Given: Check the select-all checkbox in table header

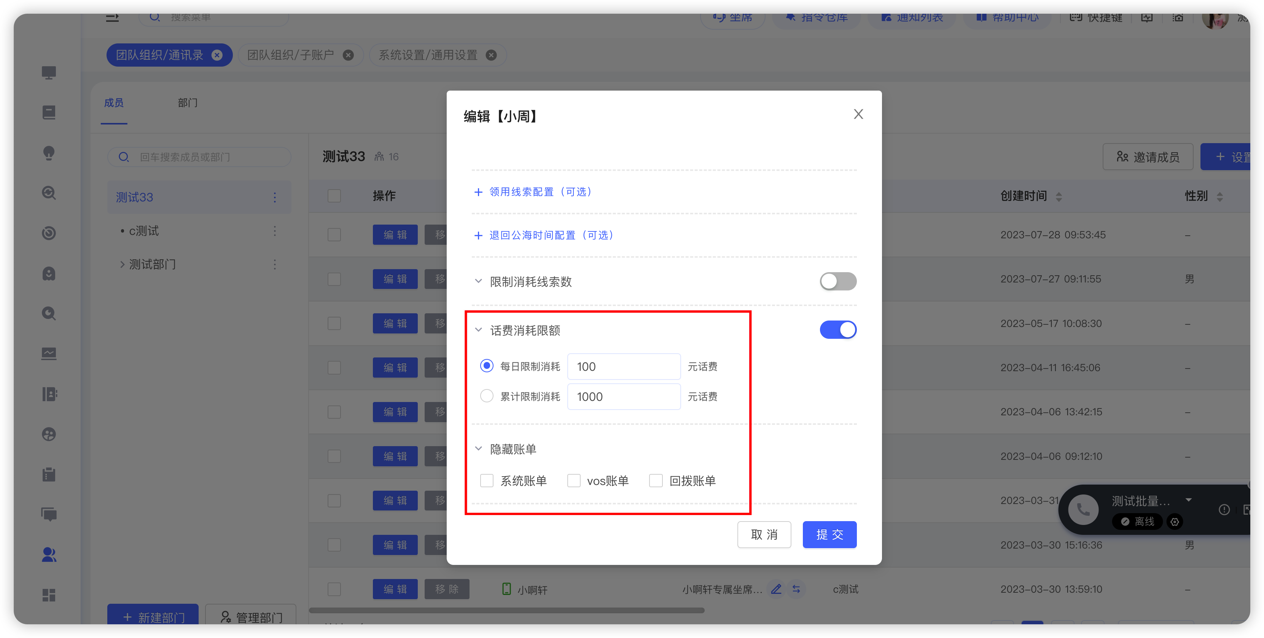Looking at the screenshot, I should click(334, 196).
